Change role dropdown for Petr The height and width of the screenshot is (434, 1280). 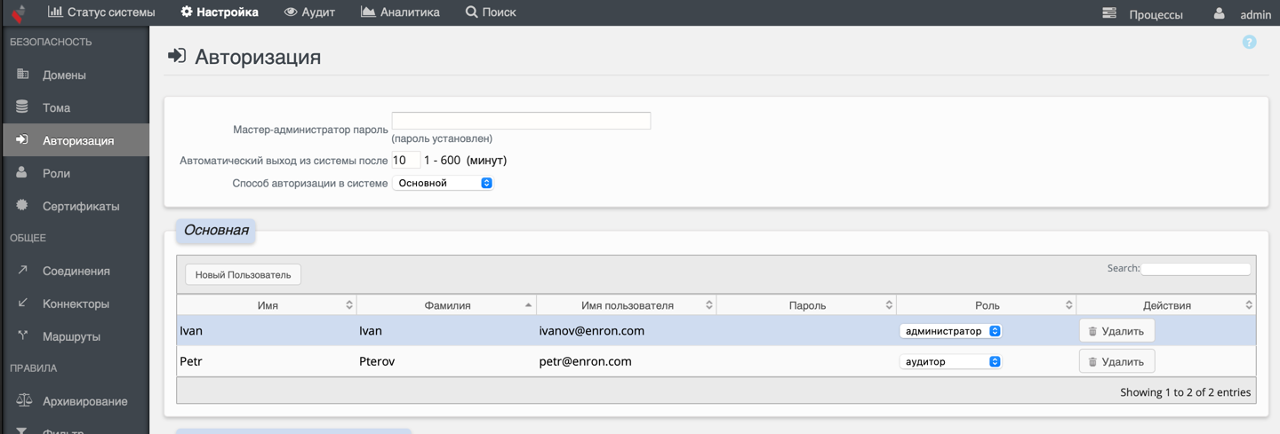click(x=950, y=361)
